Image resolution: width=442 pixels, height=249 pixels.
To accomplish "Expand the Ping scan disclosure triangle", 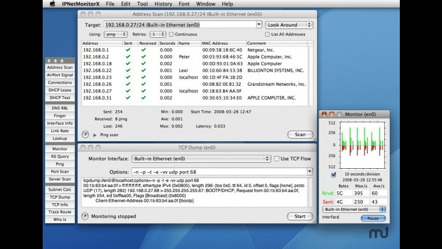I will (95, 135).
